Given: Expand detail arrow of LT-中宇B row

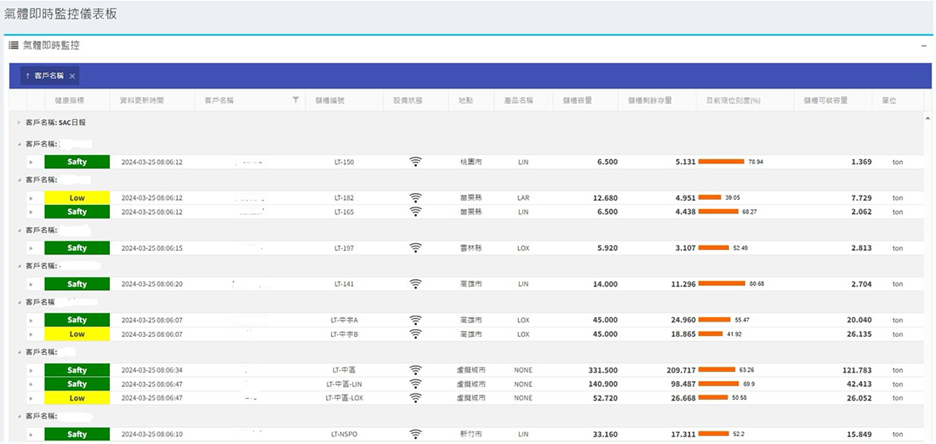Looking at the screenshot, I should pyautogui.click(x=31, y=335).
